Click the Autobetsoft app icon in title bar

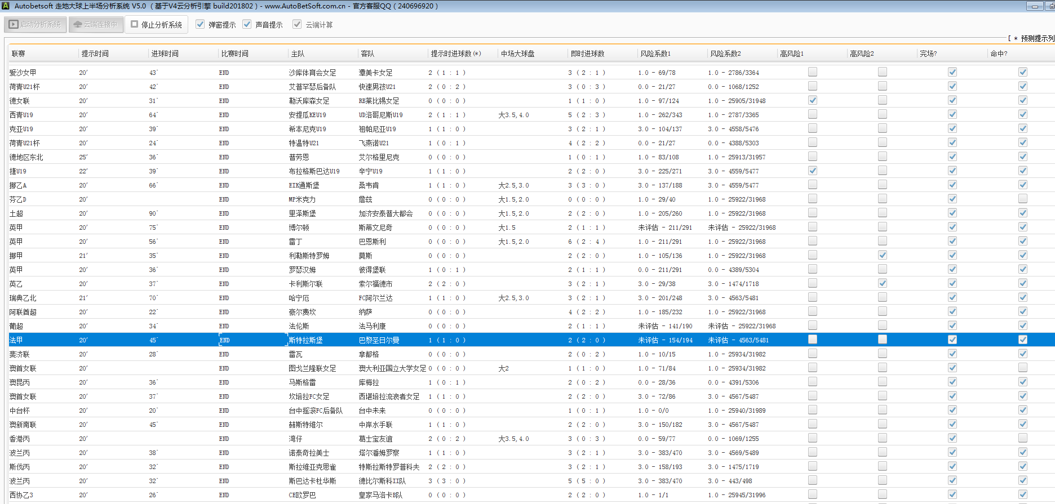click(x=6, y=6)
